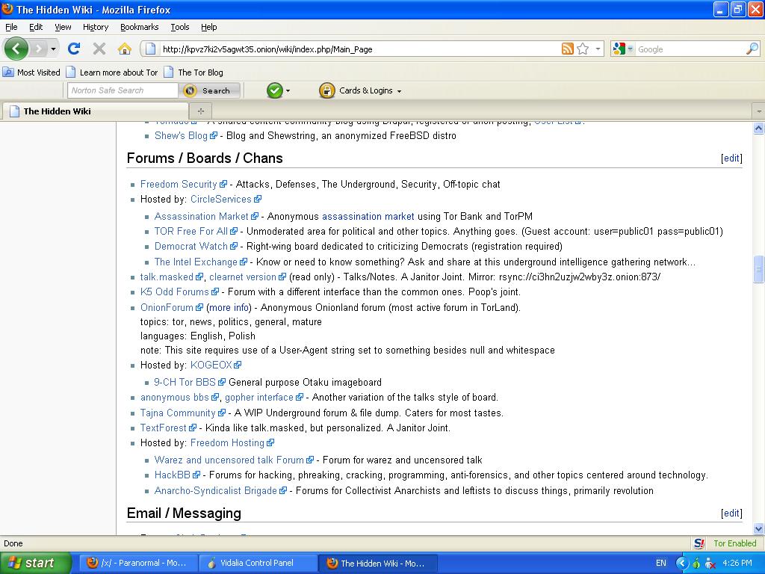Open the File menu
The width and height of the screenshot is (765, 574).
[x=11, y=27]
